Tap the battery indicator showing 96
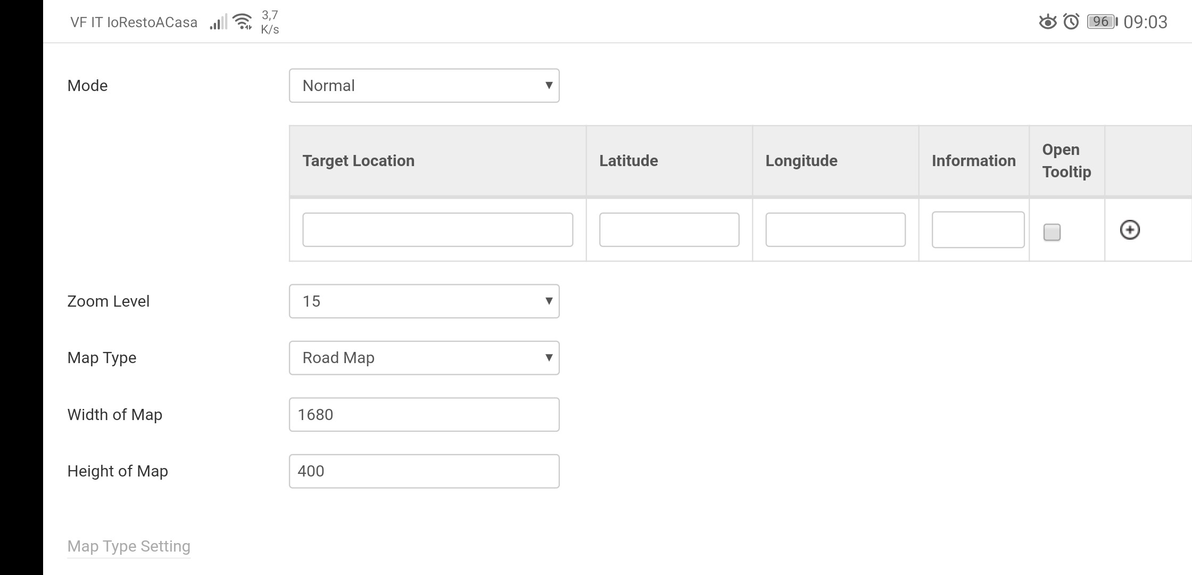The height and width of the screenshot is (575, 1192). tap(1102, 22)
